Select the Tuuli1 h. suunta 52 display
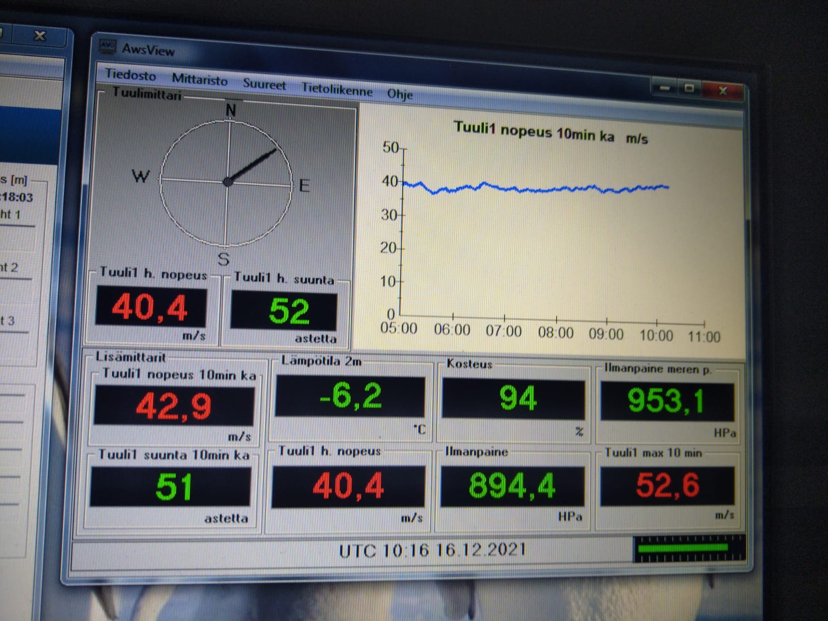This screenshot has width=828, height=621. [284, 311]
